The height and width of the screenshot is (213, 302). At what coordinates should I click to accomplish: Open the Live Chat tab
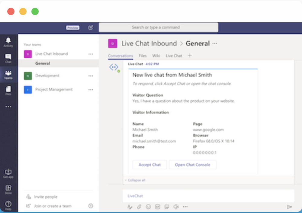coord(174,56)
